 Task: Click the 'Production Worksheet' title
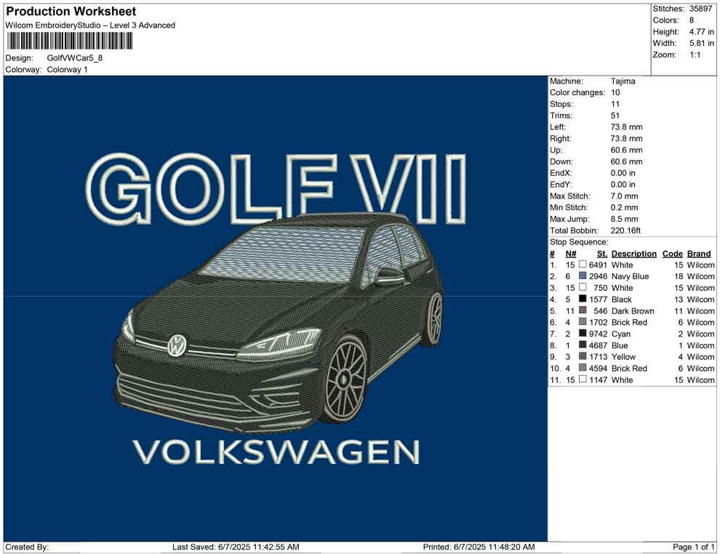click(x=71, y=12)
